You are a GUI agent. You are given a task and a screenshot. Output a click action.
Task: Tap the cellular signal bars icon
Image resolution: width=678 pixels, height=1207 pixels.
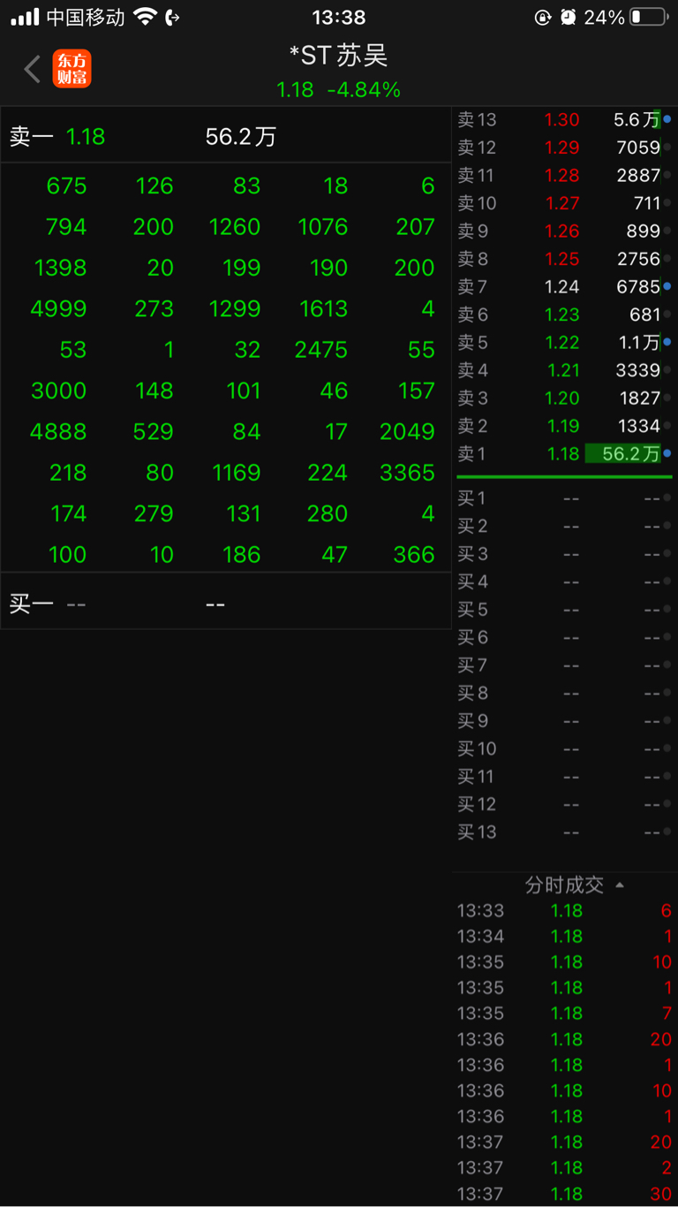click(x=25, y=17)
